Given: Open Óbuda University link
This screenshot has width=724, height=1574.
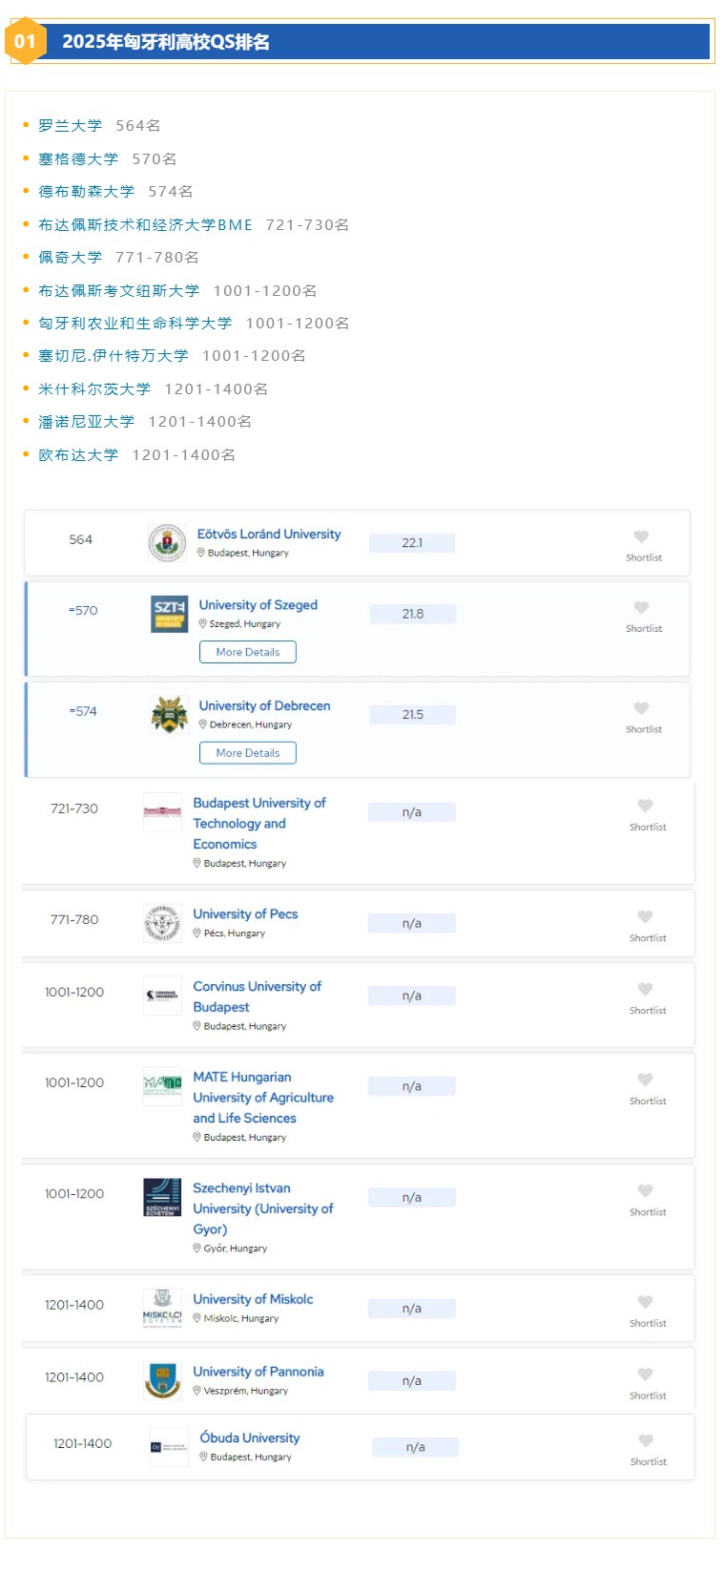Looking at the screenshot, I should pyautogui.click(x=250, y=1438).
